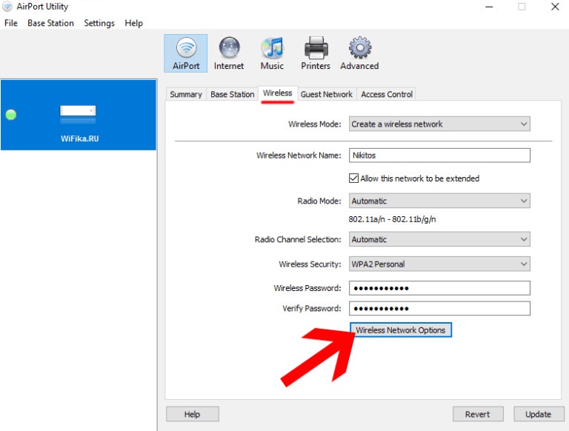Close the AirPort Utility window
The image size is (569, 431).
[x=555, y=7]
